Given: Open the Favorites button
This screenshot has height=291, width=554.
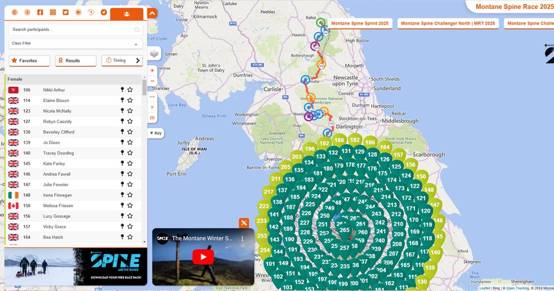Looking at the screenshot, I should pyautogui.click(x=29, y=60).
